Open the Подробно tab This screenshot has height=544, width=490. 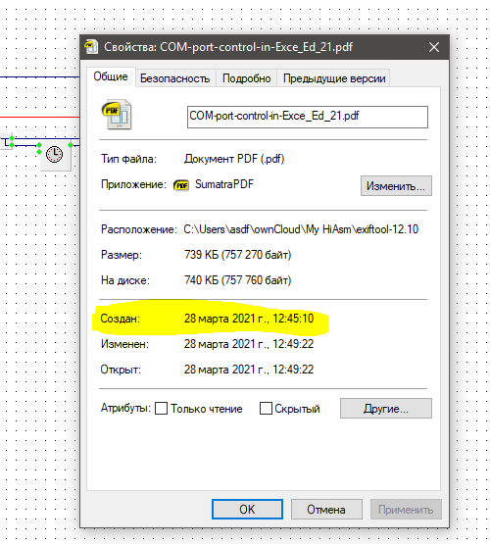pos(247,78)
